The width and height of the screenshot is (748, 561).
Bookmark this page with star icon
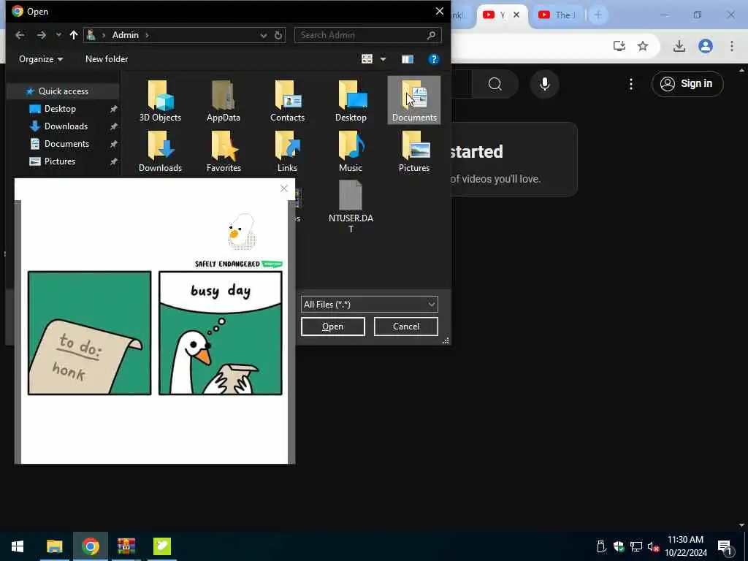(643, 46)
